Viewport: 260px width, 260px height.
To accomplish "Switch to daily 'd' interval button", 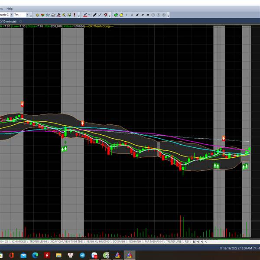I will pos(137,15).
